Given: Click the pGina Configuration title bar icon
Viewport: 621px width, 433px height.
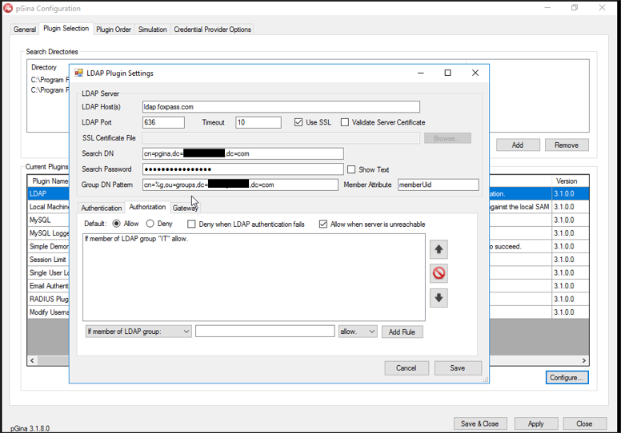Looking at the screenshot, I should click(x=8, y=8).
